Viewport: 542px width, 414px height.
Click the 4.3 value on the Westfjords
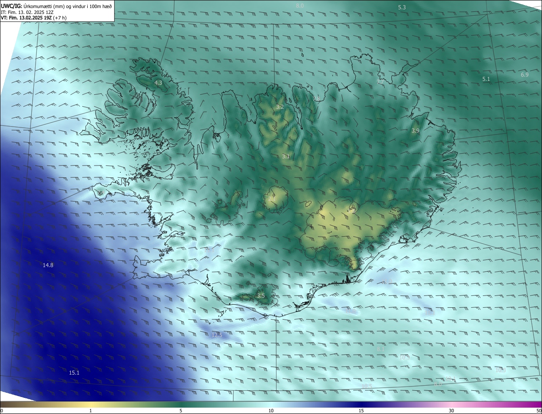pyautogui.click(x=158, y=83)
